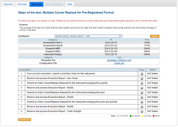Click the flag icon for step 7
This screenshot has width=178, height=127.
(x=142, y=102)
